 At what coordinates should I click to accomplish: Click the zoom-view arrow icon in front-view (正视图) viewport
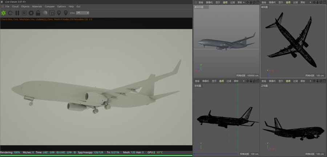[x=318, y=81]
